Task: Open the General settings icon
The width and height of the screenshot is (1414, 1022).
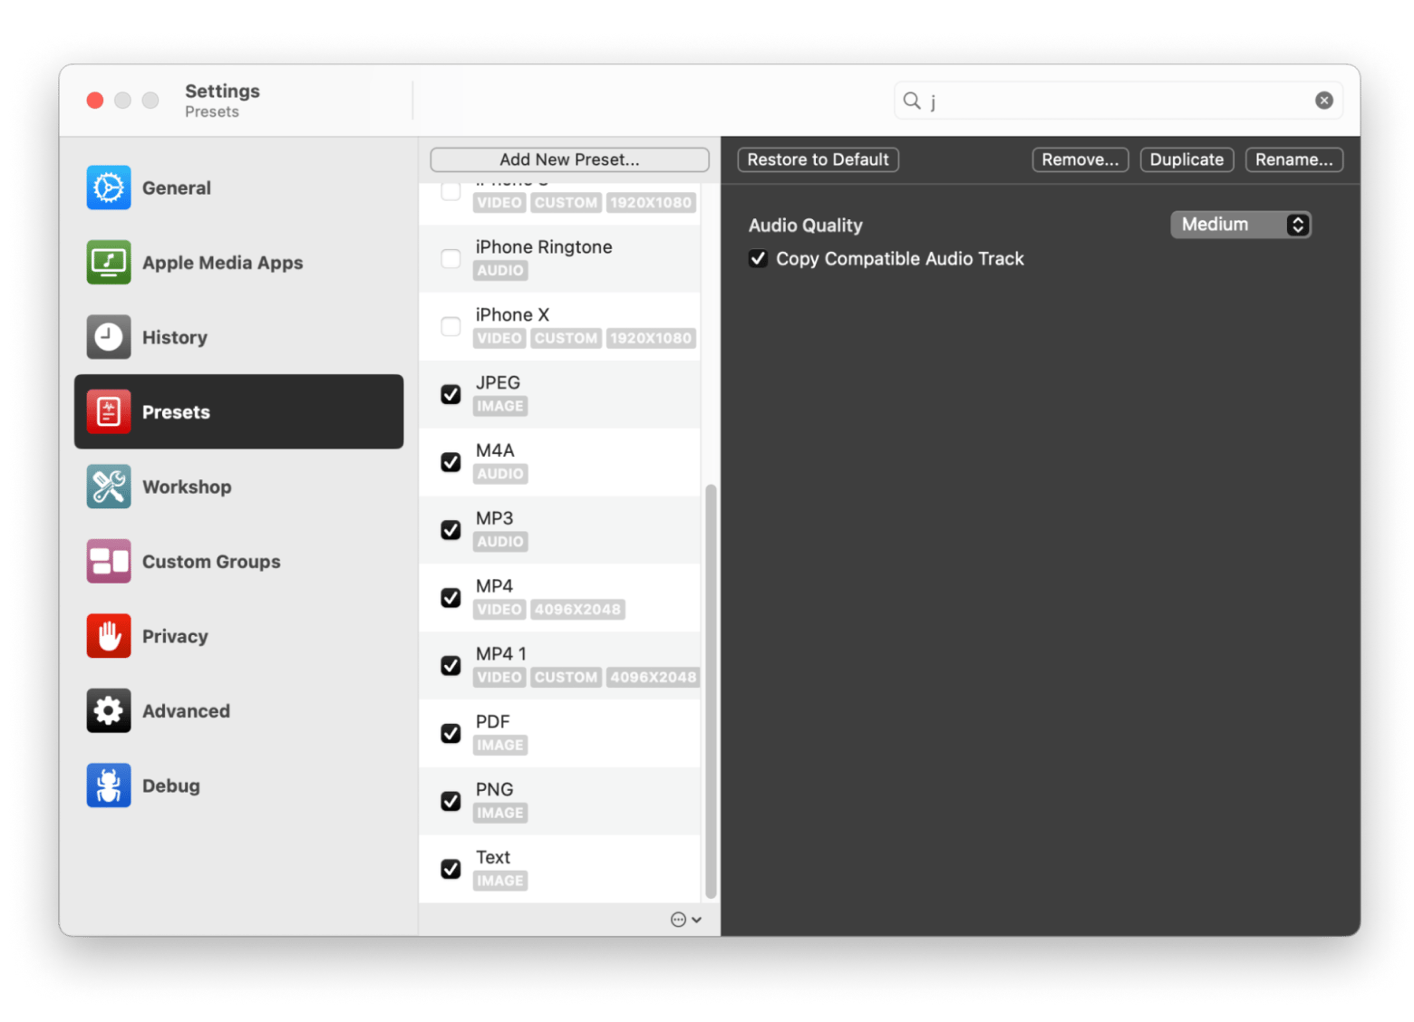Action: [x=109, y=188]
